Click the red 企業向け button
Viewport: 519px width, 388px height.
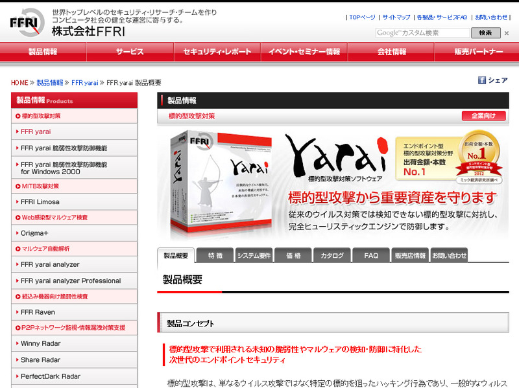483,116
